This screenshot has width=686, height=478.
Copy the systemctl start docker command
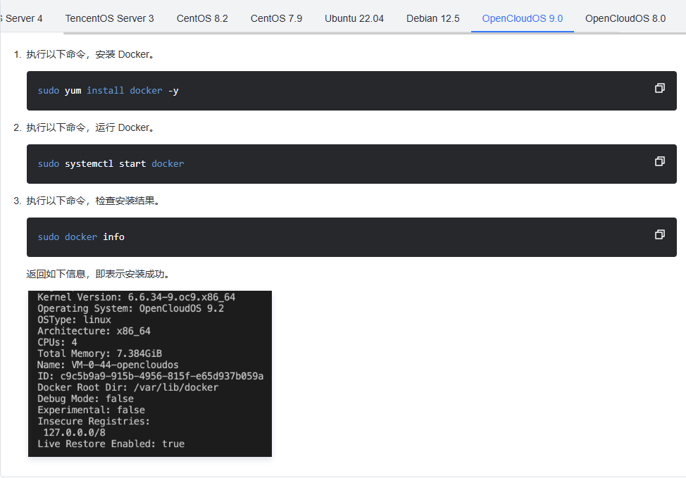660,161
